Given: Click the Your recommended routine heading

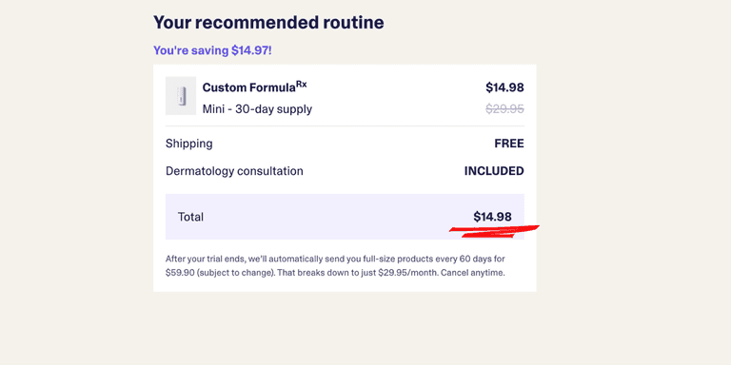Looking at the screenshot, I should pyautogui.click(x=268, y=23).
